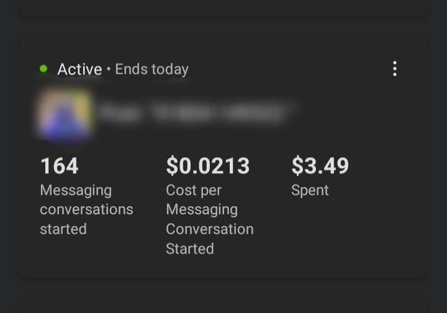Open the previous ad card above

[x=223, y=7]
